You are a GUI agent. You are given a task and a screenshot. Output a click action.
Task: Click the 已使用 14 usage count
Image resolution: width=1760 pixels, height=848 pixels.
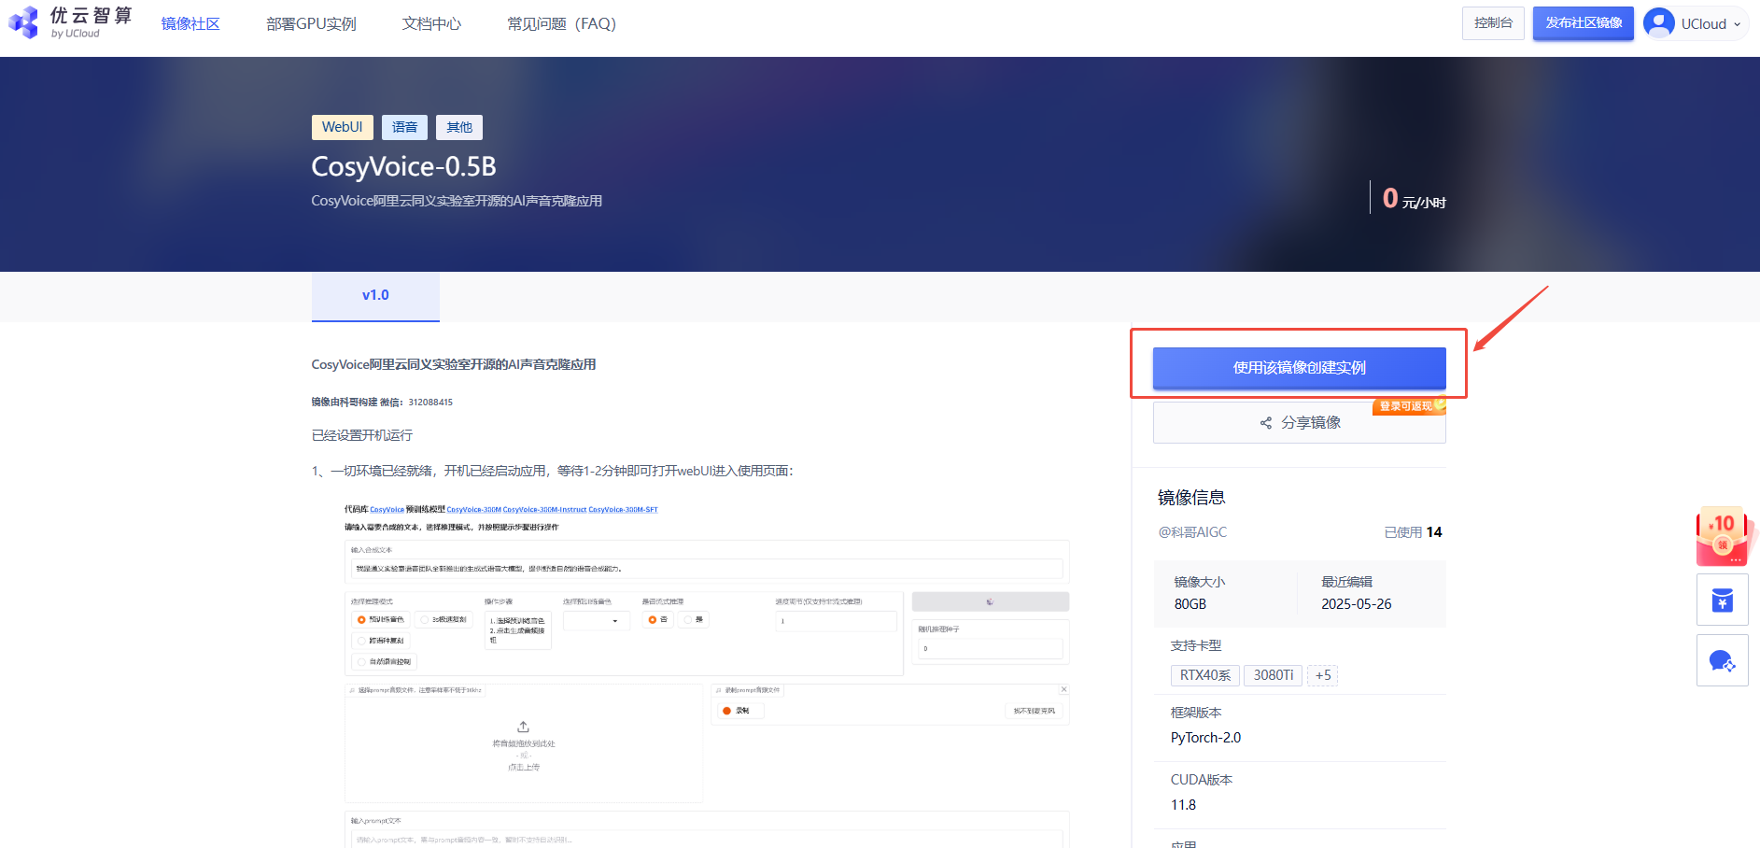pyautogui.click(x=1413, y=532)
